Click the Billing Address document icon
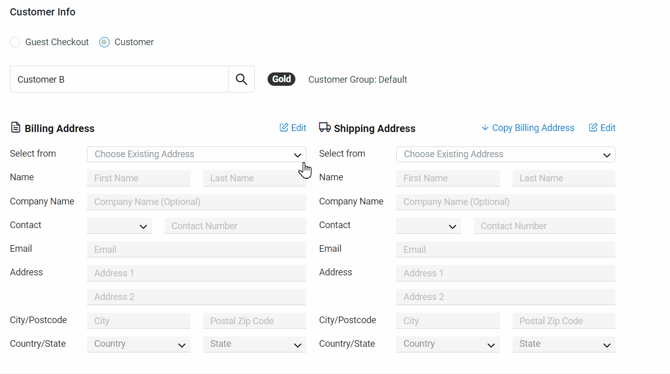The image size is (670, 374). pos(15,127)
